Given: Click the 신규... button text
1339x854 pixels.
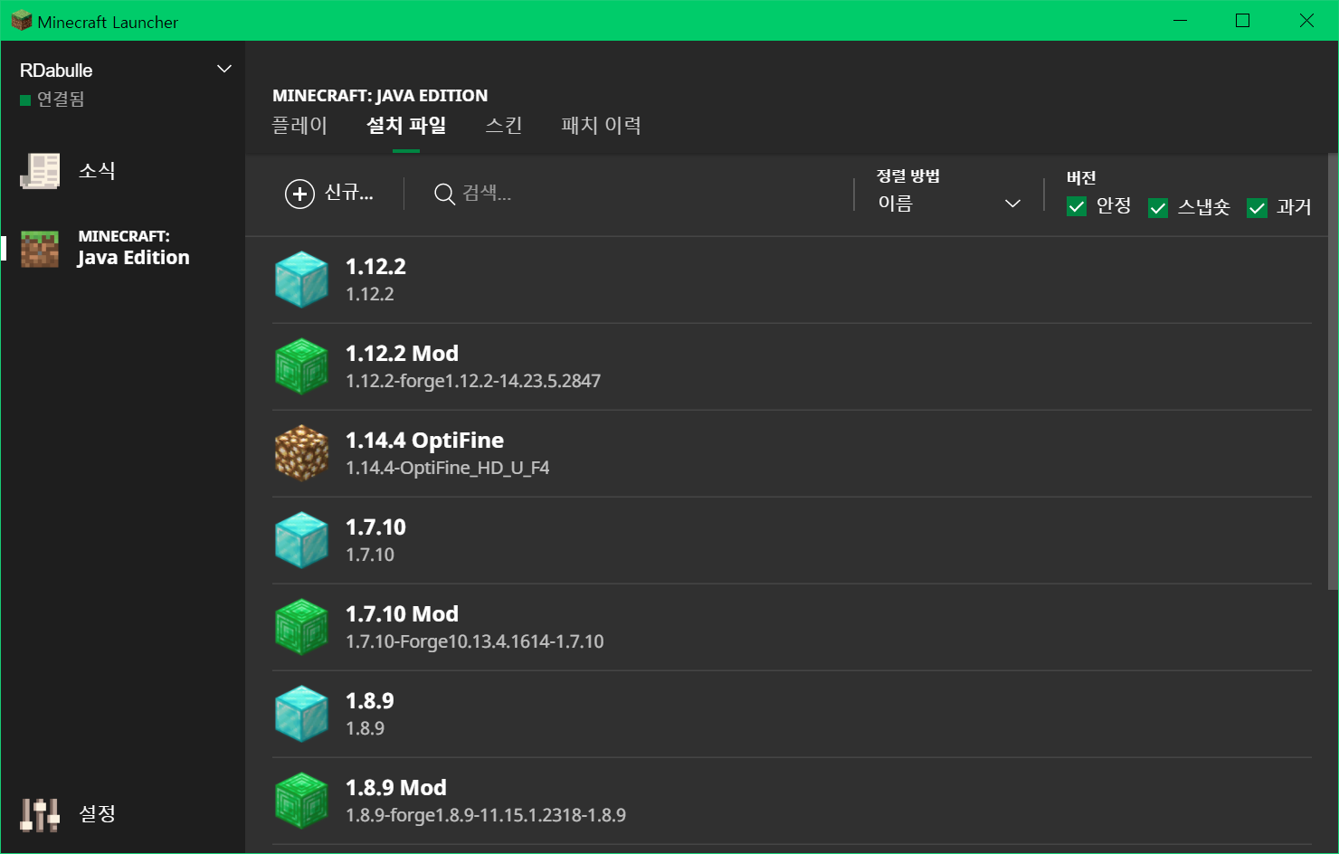Looking at the screenshot, I should [349, 193].
